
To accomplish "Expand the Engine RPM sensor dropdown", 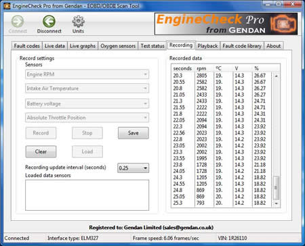I will point(87,74).
